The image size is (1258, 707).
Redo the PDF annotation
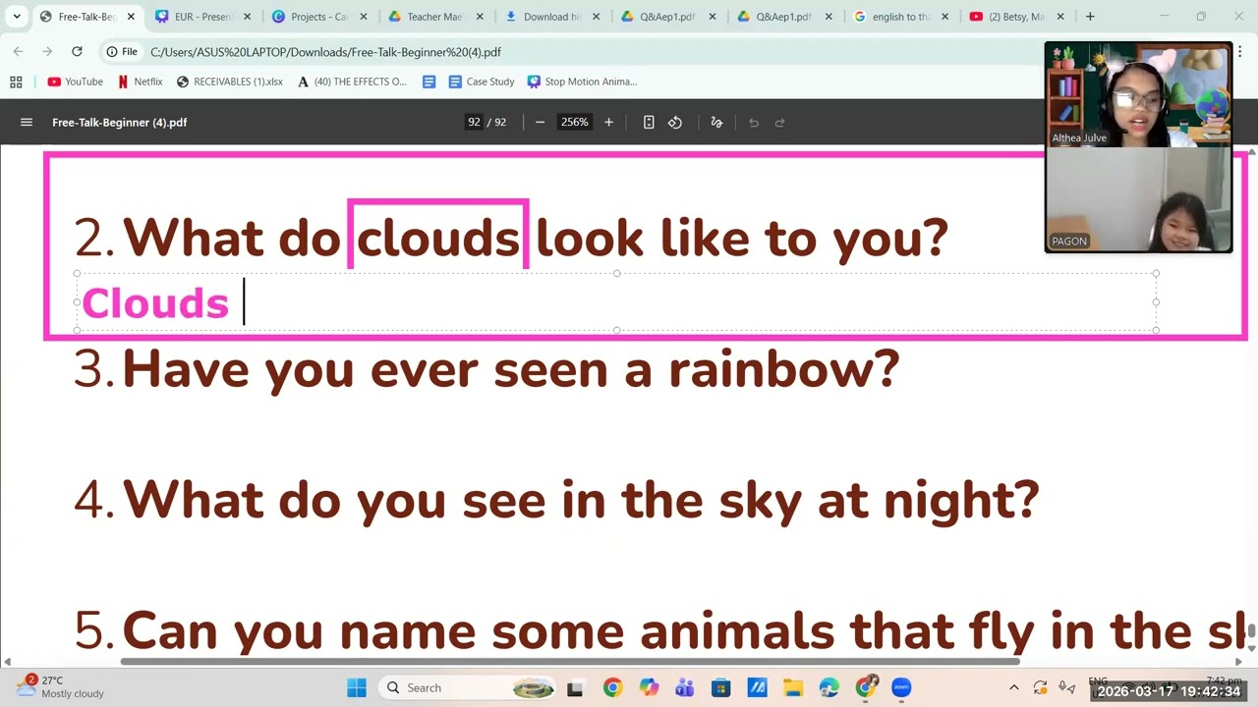[x=780, y=122]
